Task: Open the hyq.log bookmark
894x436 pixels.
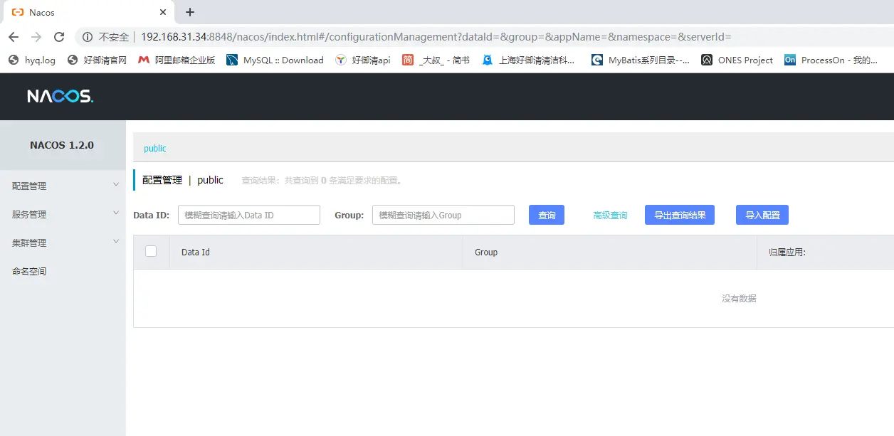Action: (32, 60)
